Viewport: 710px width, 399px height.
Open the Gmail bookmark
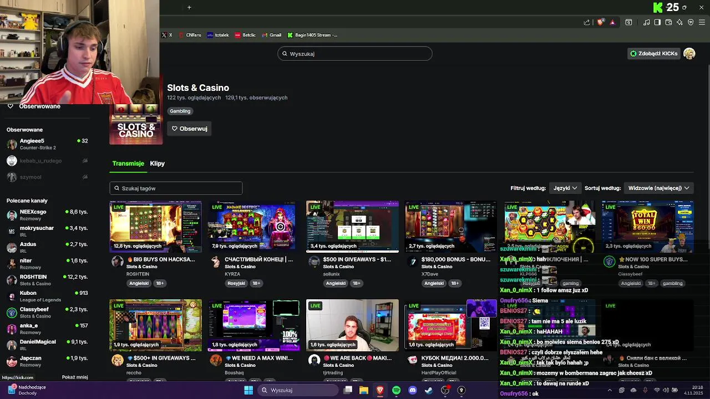(271, 35)
